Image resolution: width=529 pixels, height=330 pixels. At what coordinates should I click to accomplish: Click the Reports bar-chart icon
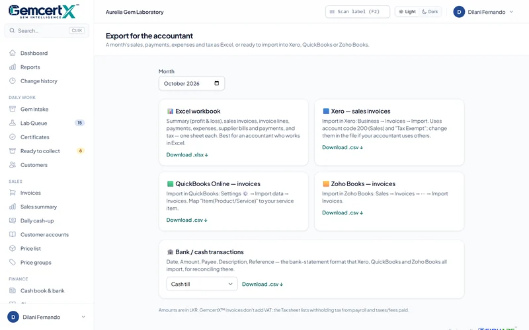(13, 67)
